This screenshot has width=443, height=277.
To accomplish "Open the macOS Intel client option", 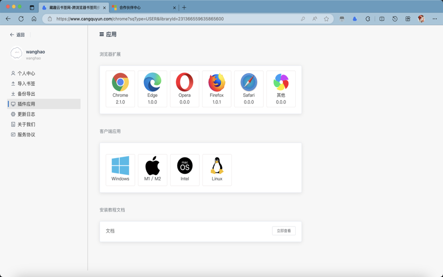I will 185,170.
